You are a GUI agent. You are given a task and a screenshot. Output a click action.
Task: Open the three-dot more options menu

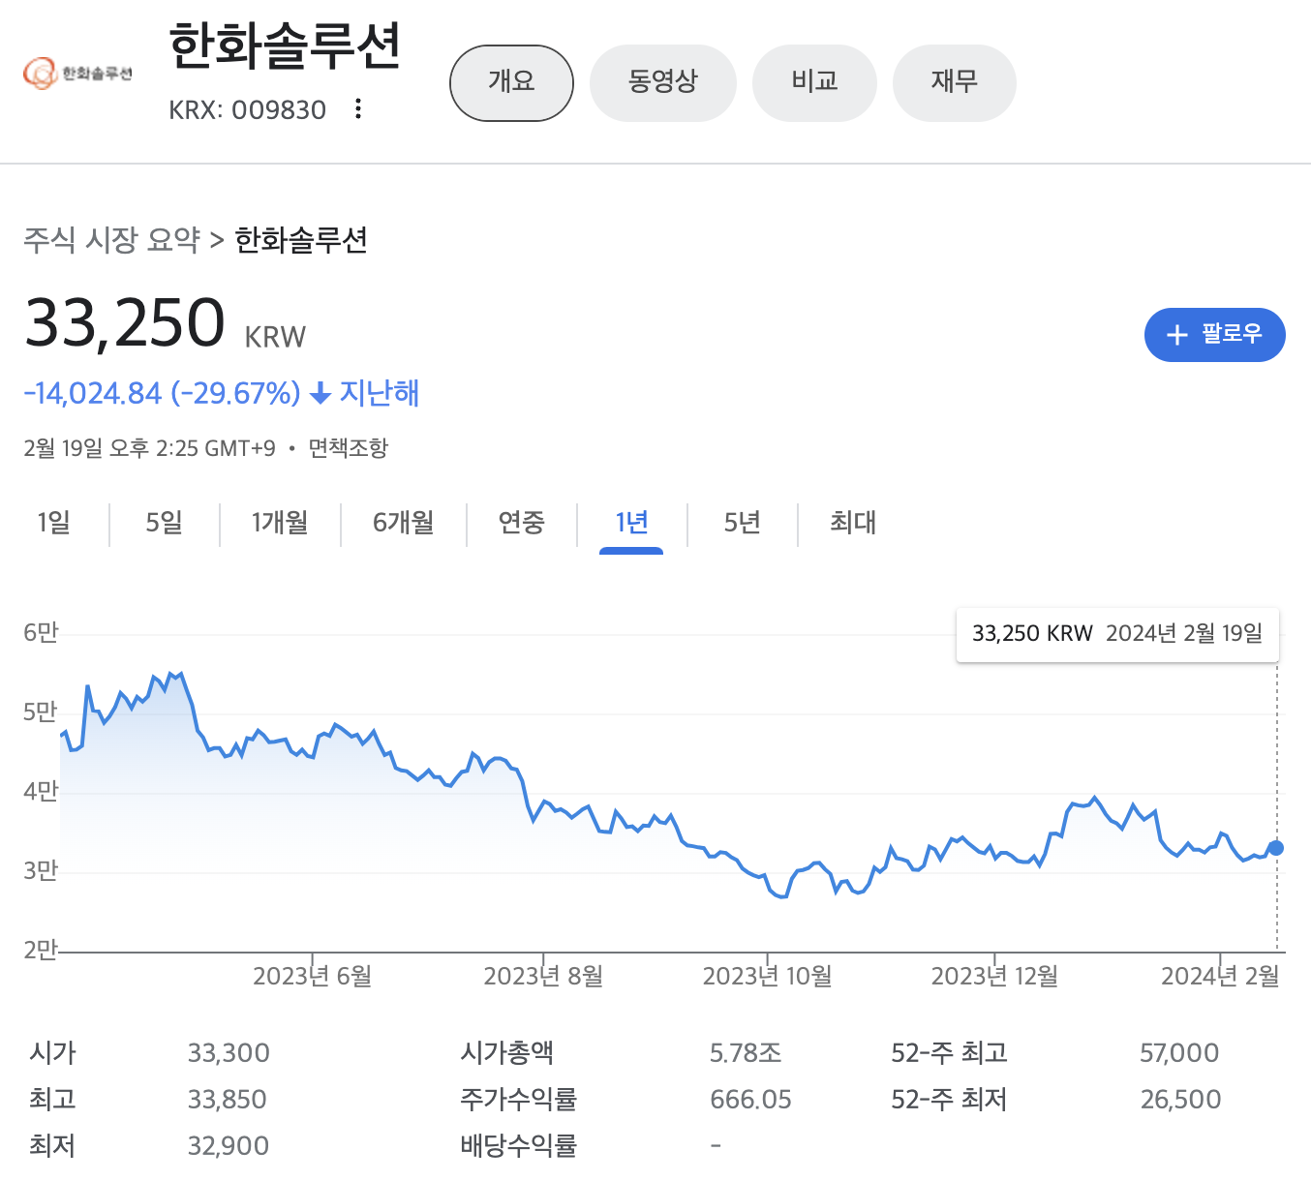tap(358, 108)
